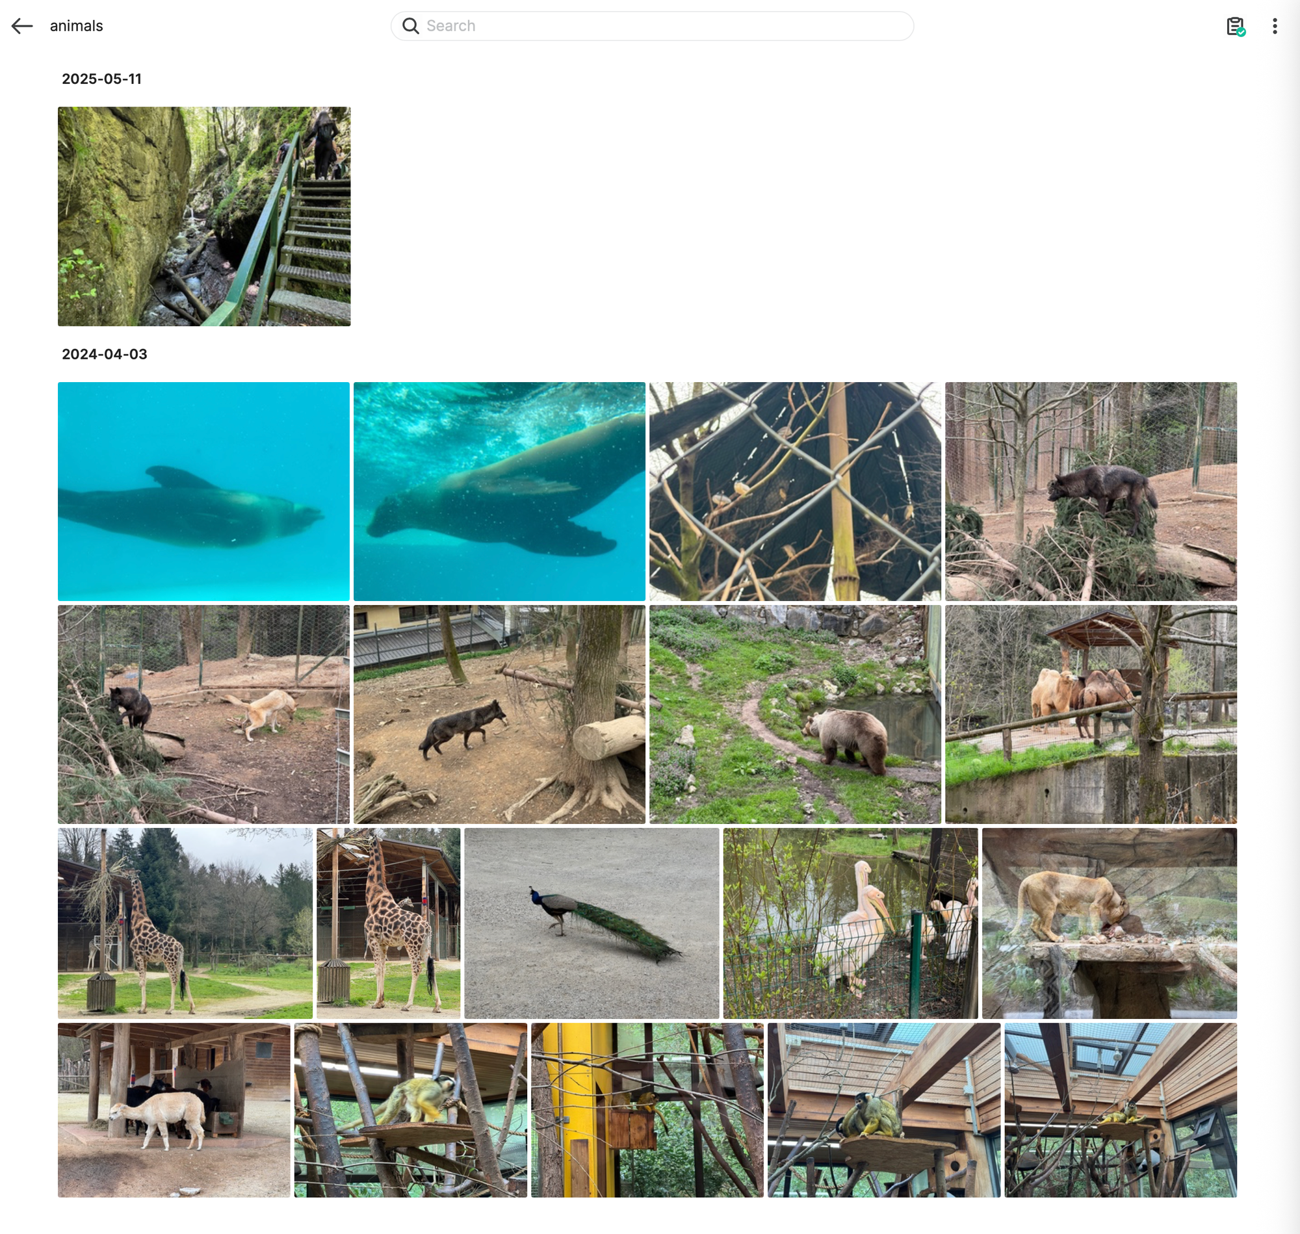Open the squirrel monkey on round platform photo
This screenshot has width=1300, height=1234.
click(411, 1110)
